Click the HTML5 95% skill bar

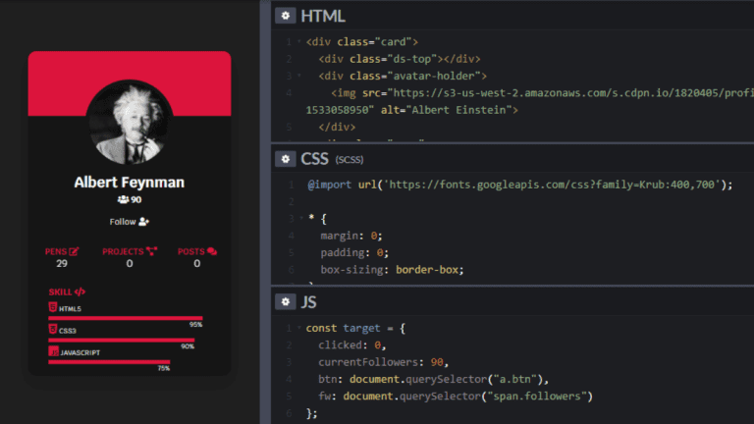[126, 318]
